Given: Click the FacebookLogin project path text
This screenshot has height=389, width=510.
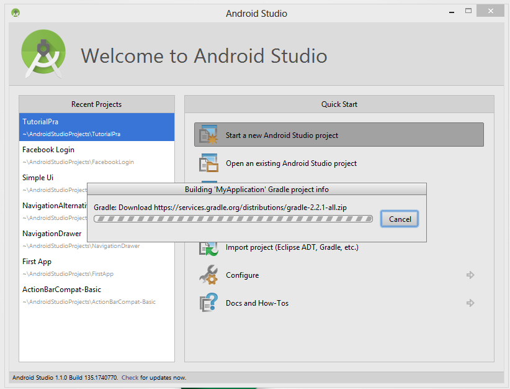Looking at the screenshot, I should coord(78,162).
